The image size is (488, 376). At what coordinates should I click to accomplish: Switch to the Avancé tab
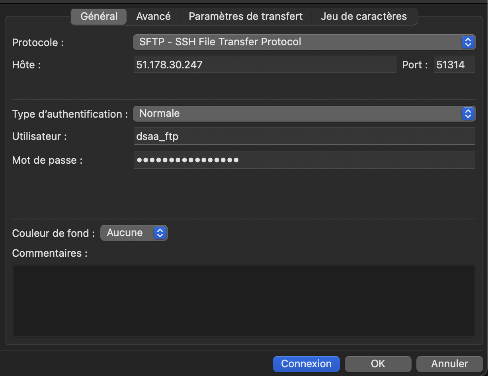153,17
